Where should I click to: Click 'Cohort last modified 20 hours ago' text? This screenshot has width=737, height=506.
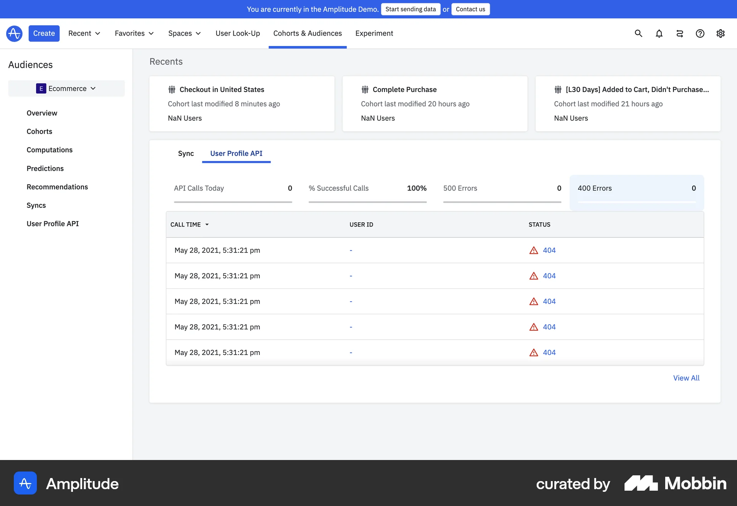click(x=415, y=104)
